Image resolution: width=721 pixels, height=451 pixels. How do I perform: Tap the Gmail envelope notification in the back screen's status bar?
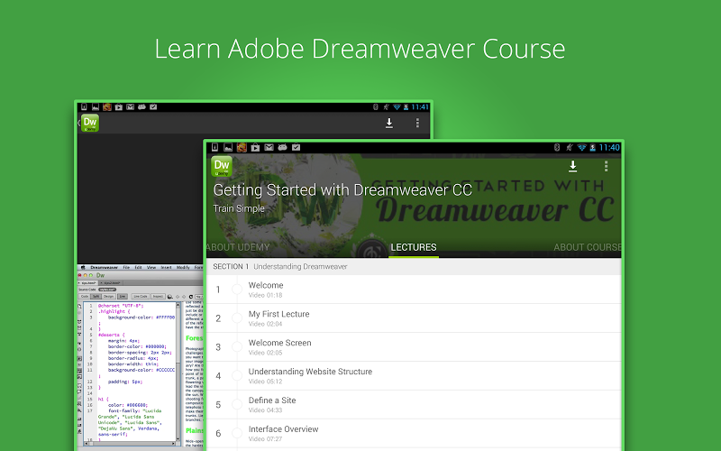(130, 106)
